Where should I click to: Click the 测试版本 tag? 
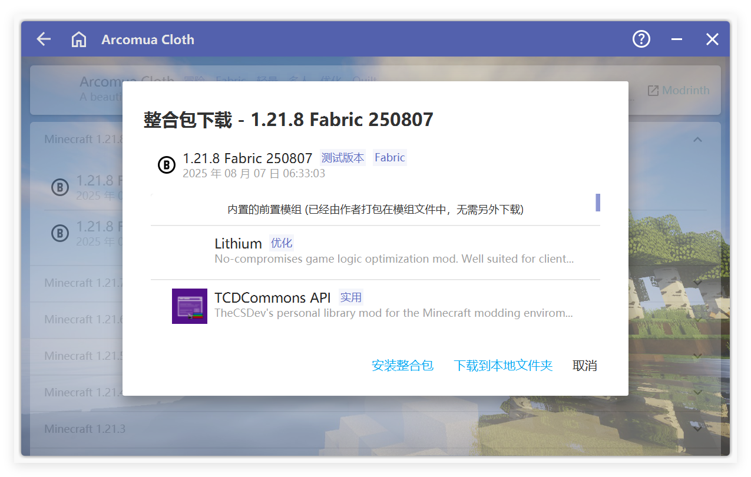click(343, 158)
